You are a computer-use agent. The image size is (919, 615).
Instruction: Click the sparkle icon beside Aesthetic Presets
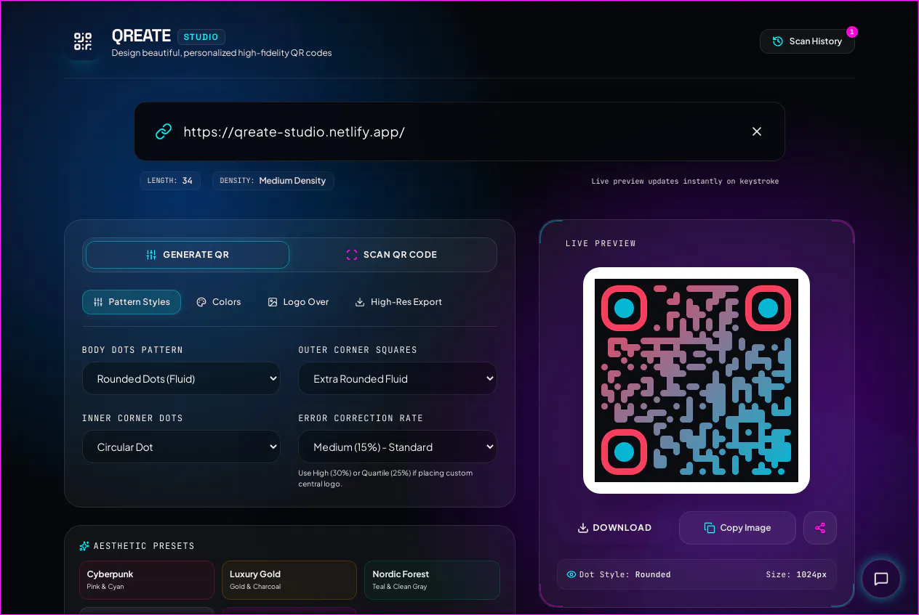pos(84,546)
